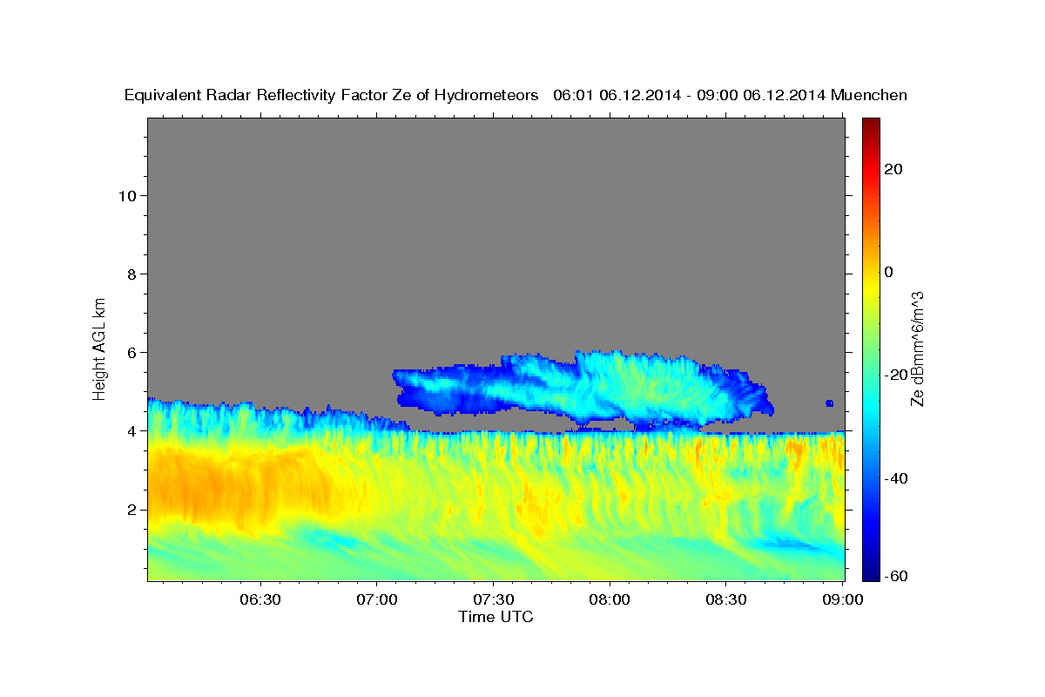Click the dark blue bottom of the colorbar
This screenshot has height=697, width=1045.
[x=871, y=571]
